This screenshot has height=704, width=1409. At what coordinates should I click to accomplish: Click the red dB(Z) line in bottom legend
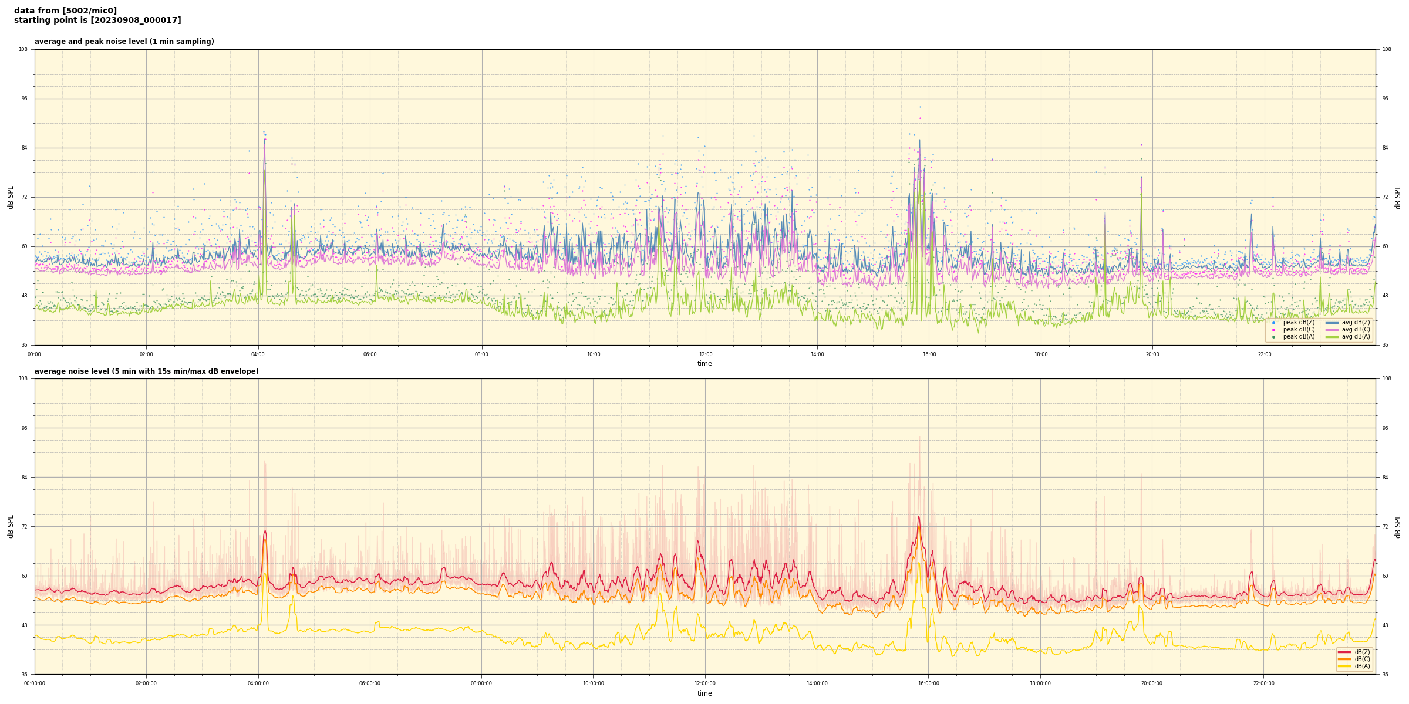(x=1344, y=652)
